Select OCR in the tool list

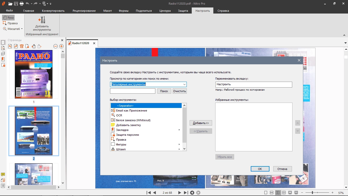[x=146, y=115]
